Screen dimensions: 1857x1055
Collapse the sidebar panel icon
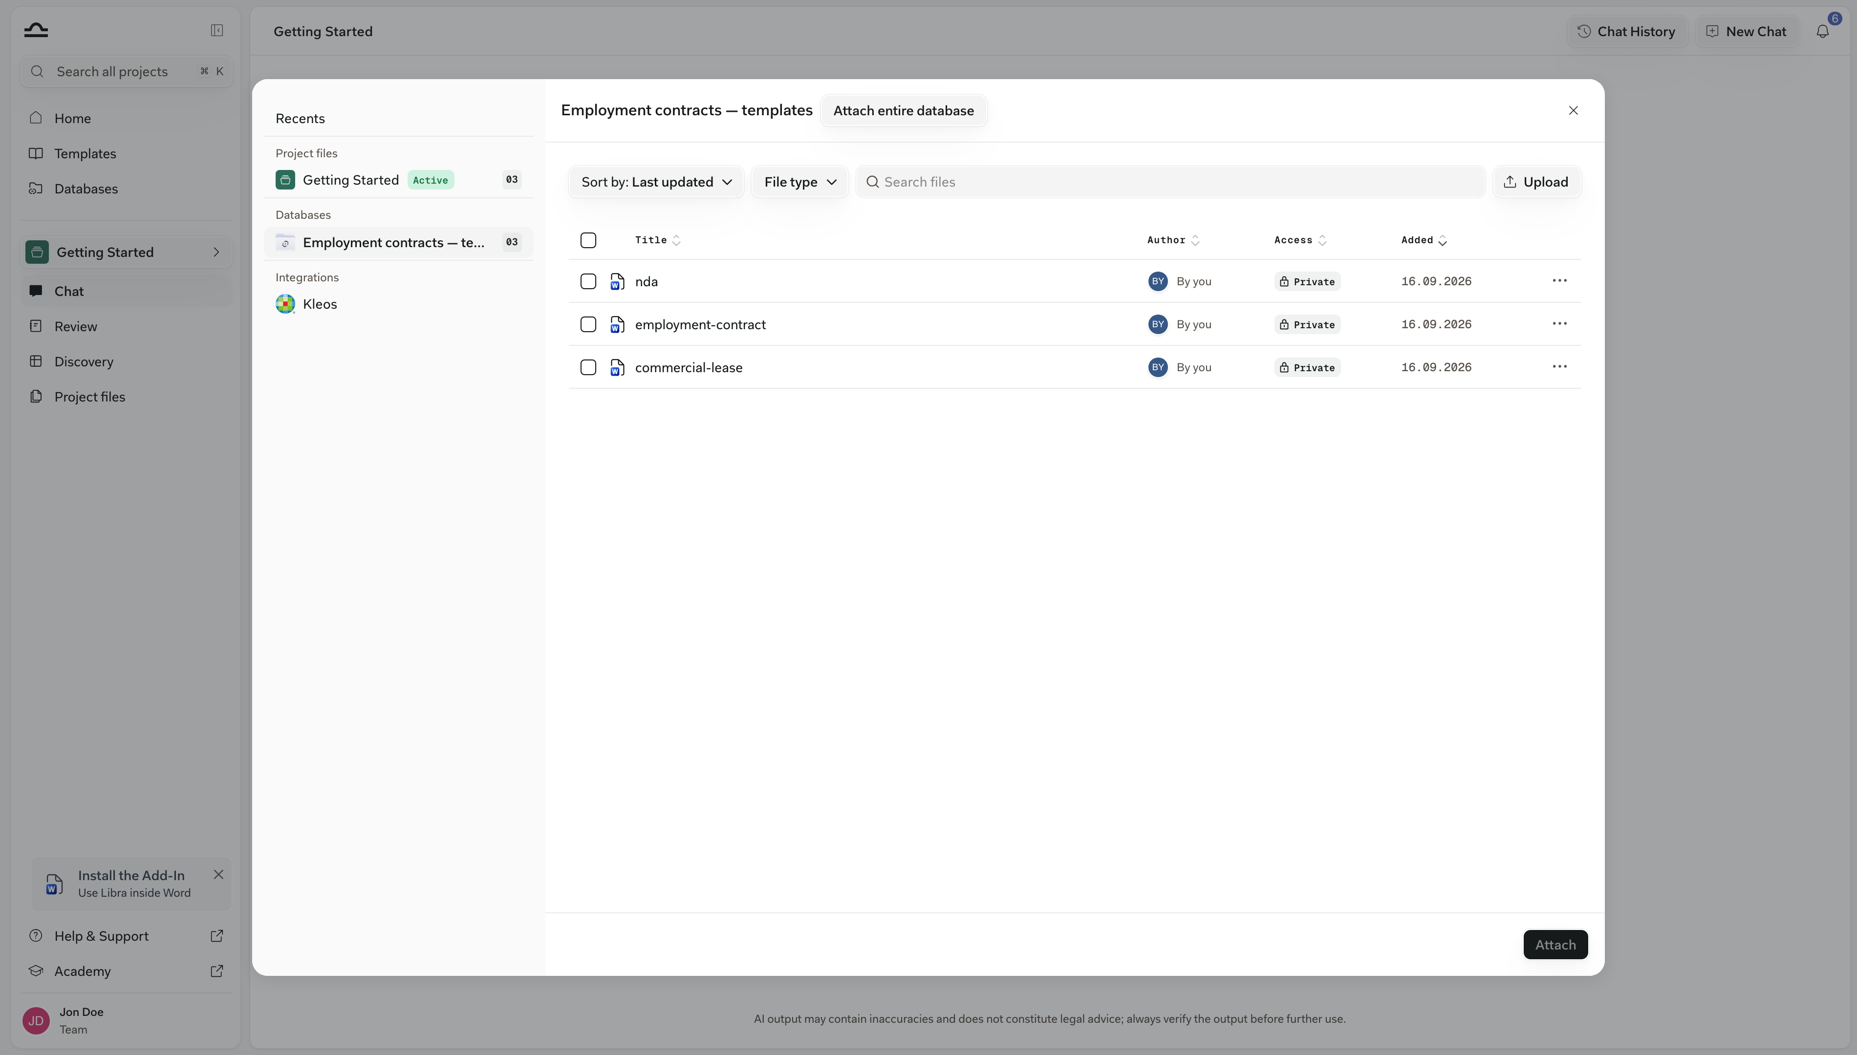point(216,30)
